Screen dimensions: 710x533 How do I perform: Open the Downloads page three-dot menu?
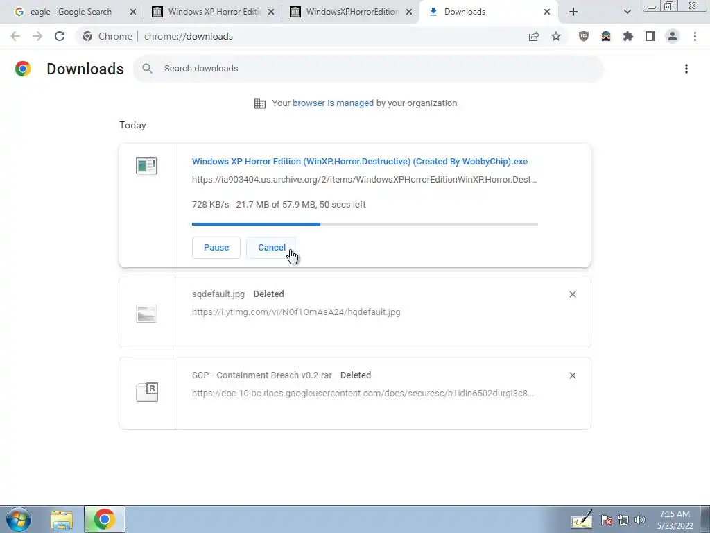pyautogui.click(x=686, y=69)
